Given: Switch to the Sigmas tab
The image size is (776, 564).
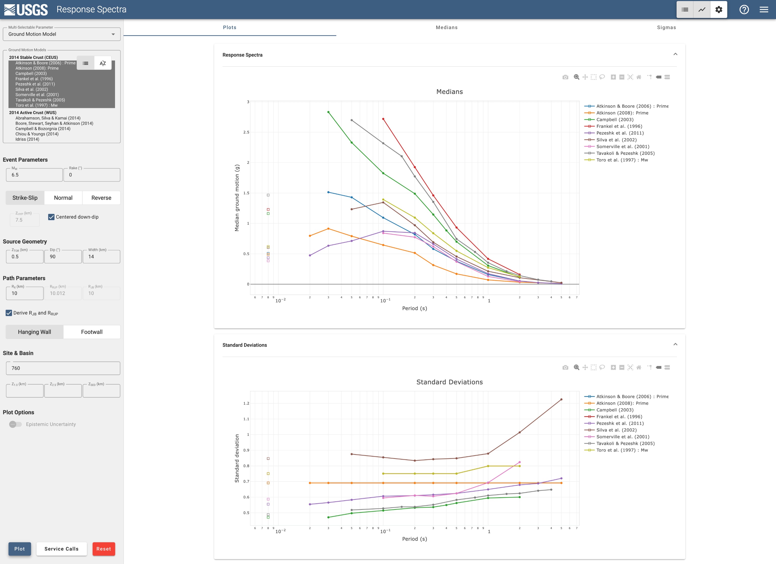Looking at the screenshot, I should [x=666, y=27].
